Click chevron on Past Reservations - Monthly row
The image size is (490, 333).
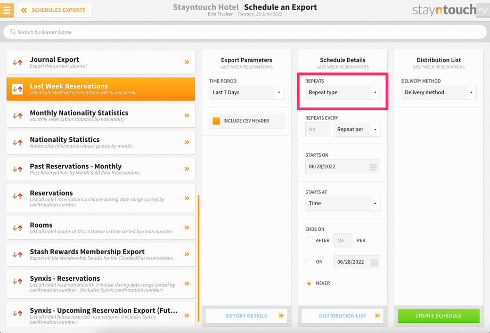[x=187, y=169]
